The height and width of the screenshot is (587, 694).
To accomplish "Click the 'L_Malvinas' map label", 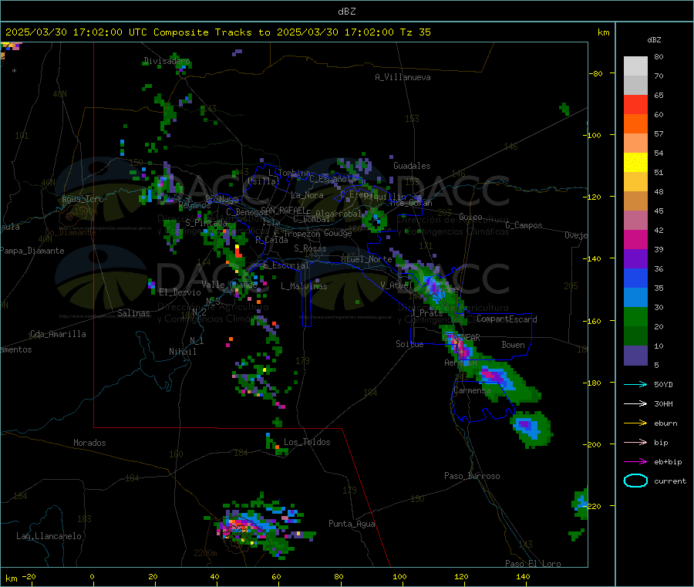I will click(x=304, y=286).
